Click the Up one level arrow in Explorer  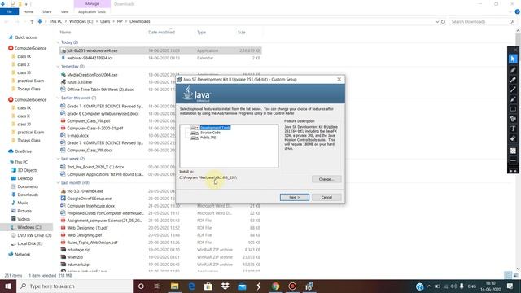[x=32, y=21]
